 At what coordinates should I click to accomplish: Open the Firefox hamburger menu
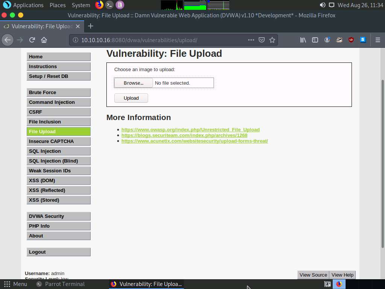point(377,40)
